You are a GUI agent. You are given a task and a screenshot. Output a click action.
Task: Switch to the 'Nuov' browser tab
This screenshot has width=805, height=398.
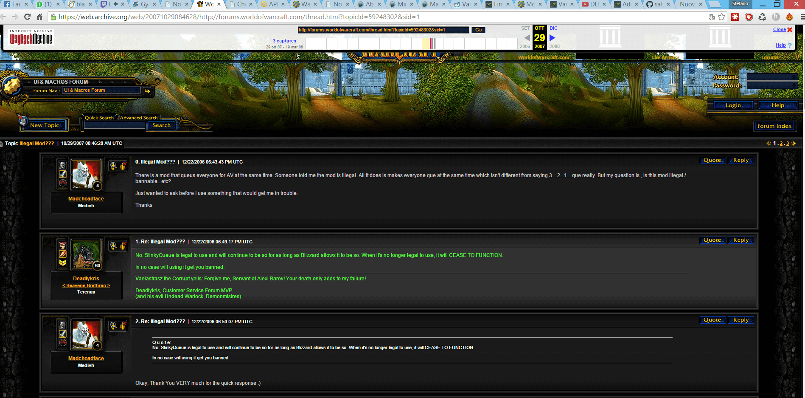click(x=690, y=4)
